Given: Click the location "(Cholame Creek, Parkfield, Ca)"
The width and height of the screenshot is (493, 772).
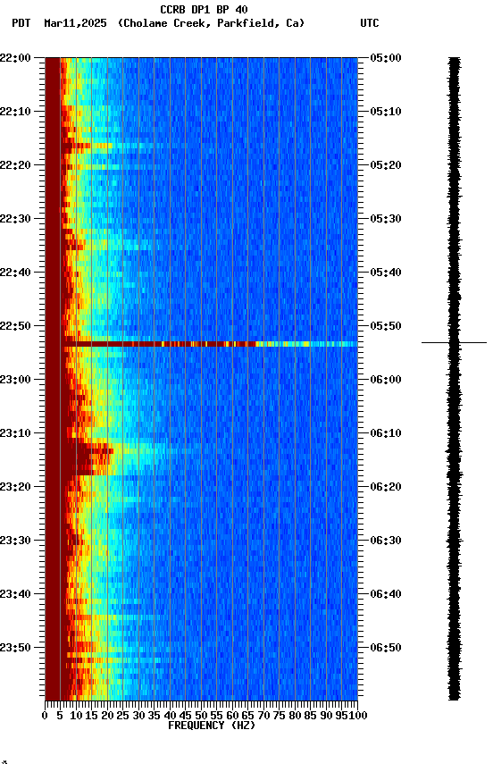Looking at the screenshot, I should click(211, 23).
